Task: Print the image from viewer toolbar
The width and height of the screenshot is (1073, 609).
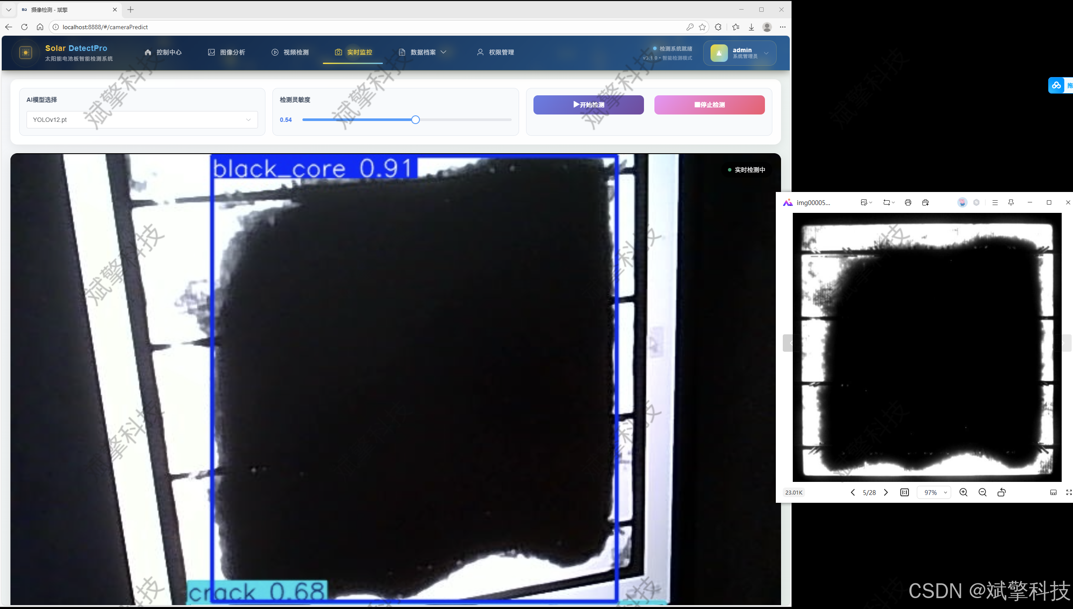Action: [908, 202]
